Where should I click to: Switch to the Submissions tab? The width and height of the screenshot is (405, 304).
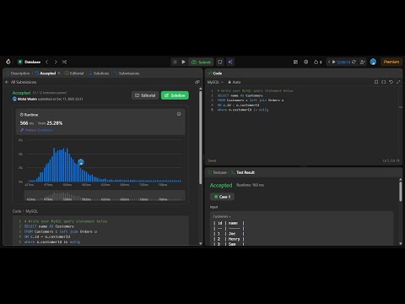(127, 73)
